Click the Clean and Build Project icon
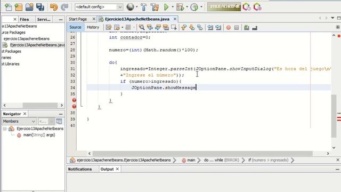The width and height of the screenshot is (341, 192). point(155,7)
